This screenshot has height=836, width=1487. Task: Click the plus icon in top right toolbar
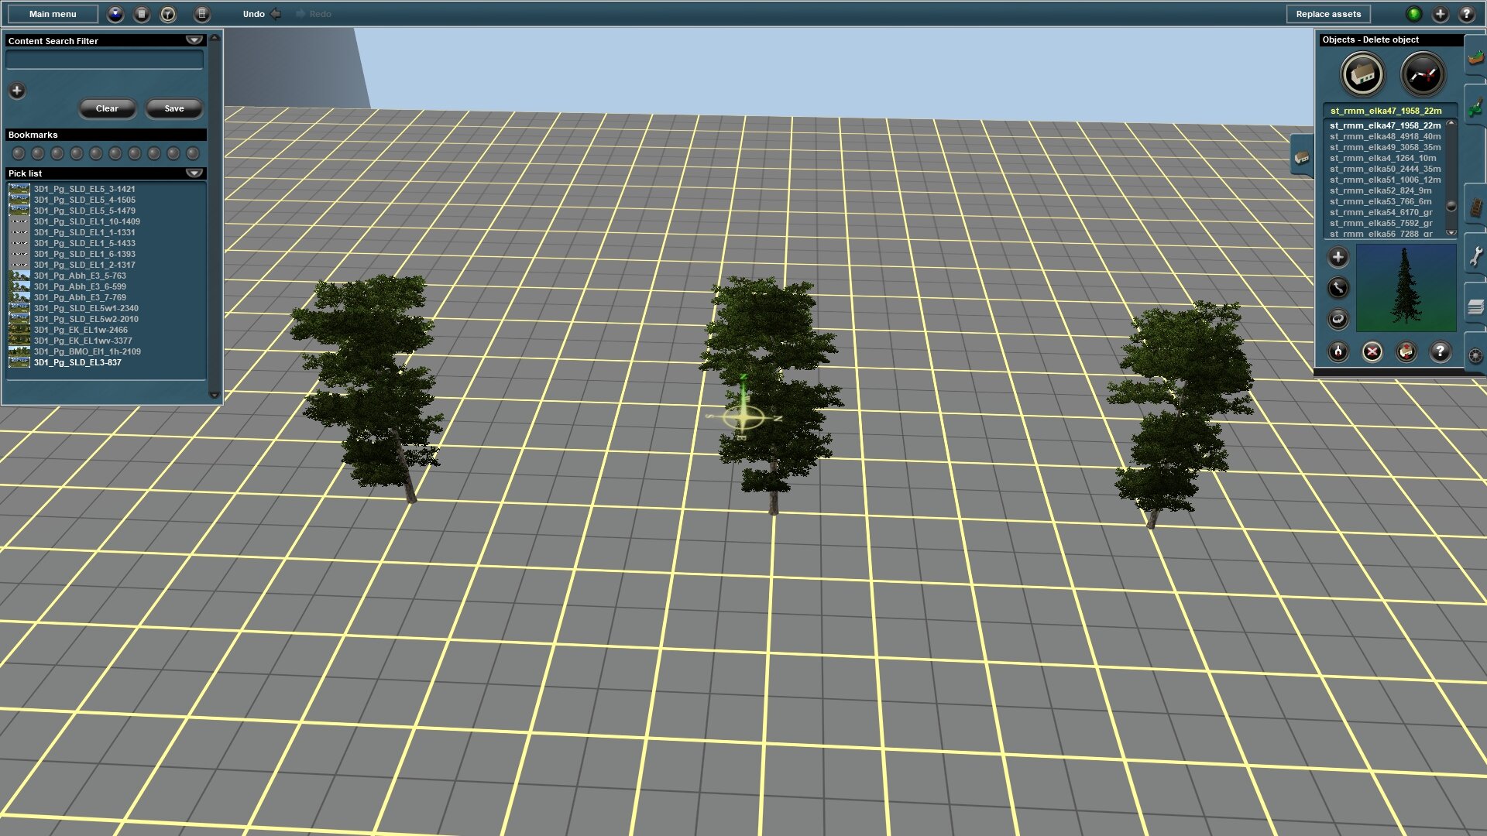pyautogui.click(x=1441, y=14)
